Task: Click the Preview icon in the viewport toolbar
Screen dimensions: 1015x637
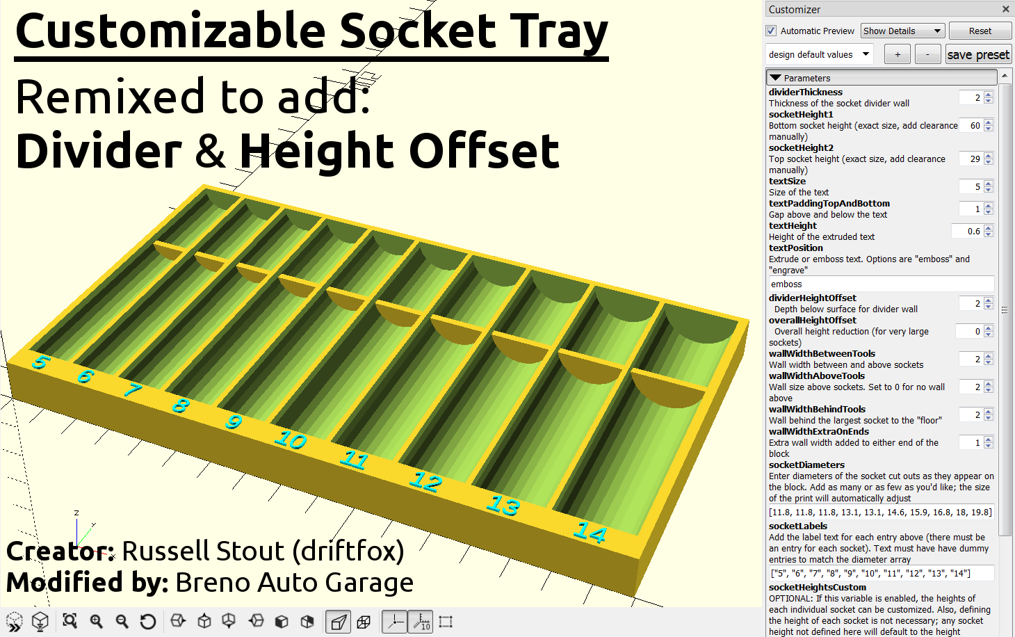Action: [x=14, y=621]
